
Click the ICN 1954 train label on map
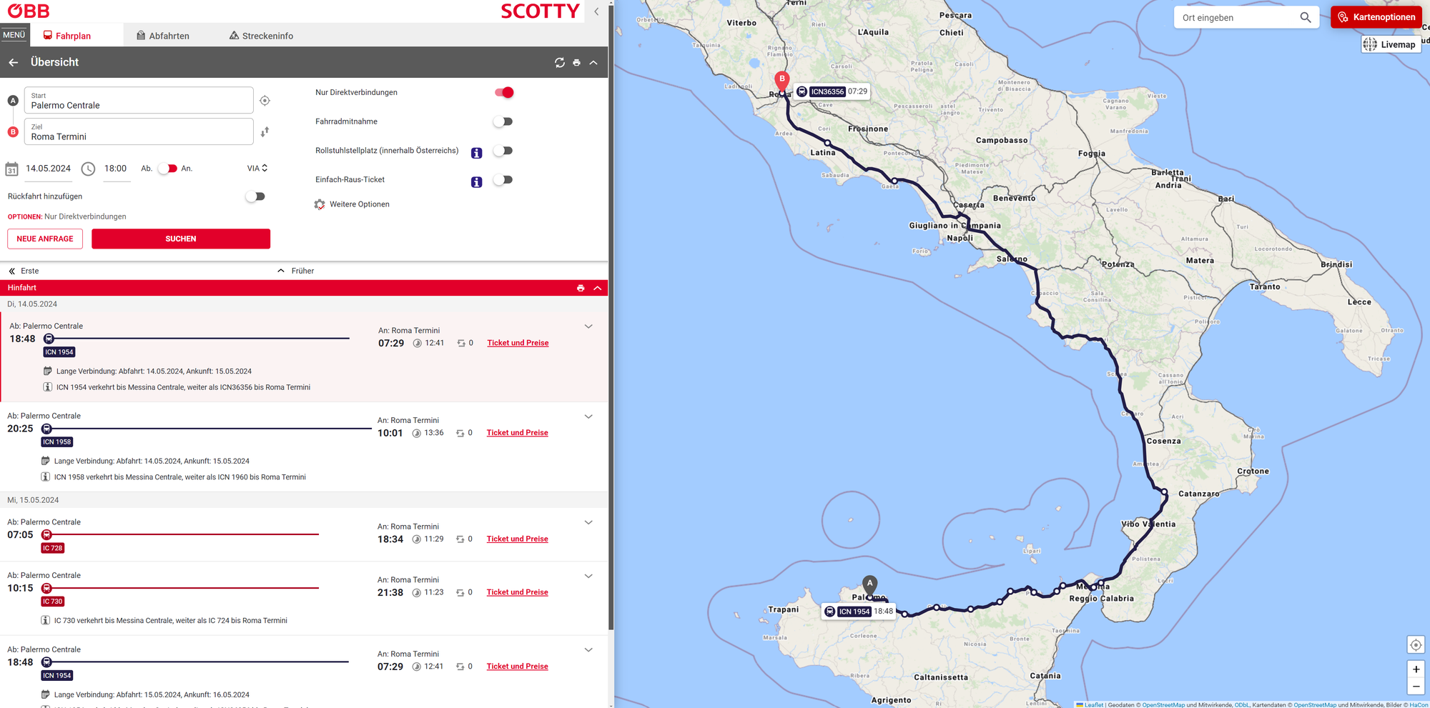[x=859, y=612]
